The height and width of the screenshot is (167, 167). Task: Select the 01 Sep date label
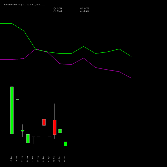[x=48, y=159]
